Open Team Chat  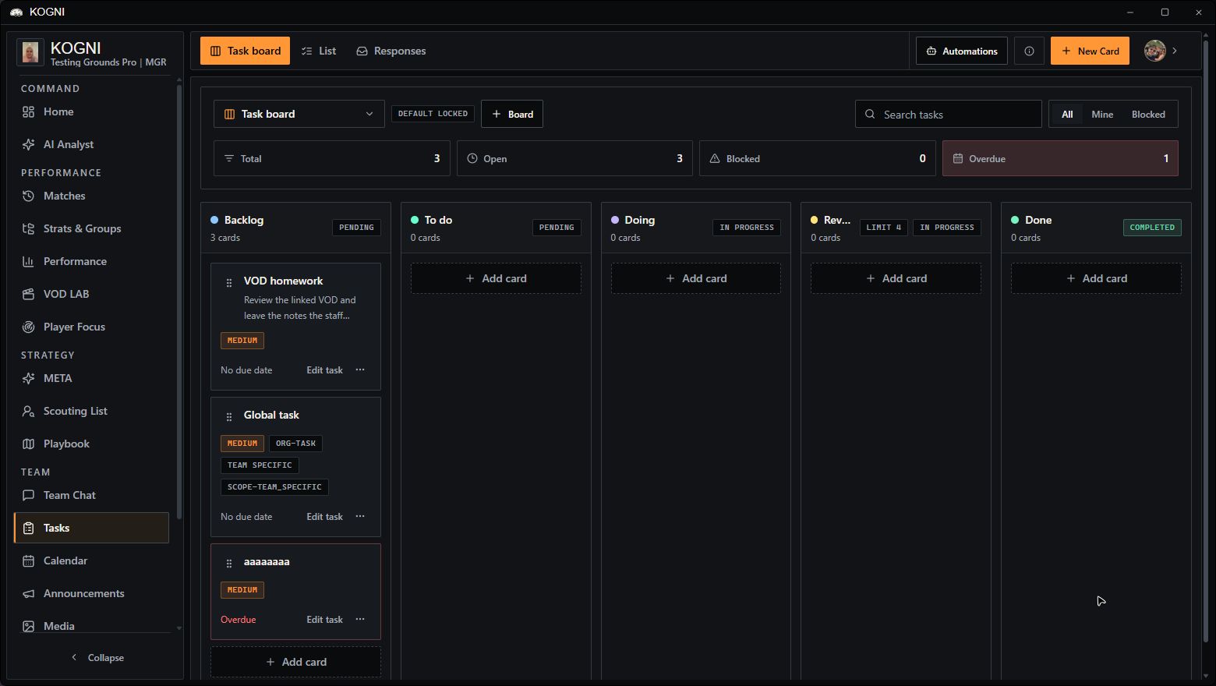(x=91, y=495)
